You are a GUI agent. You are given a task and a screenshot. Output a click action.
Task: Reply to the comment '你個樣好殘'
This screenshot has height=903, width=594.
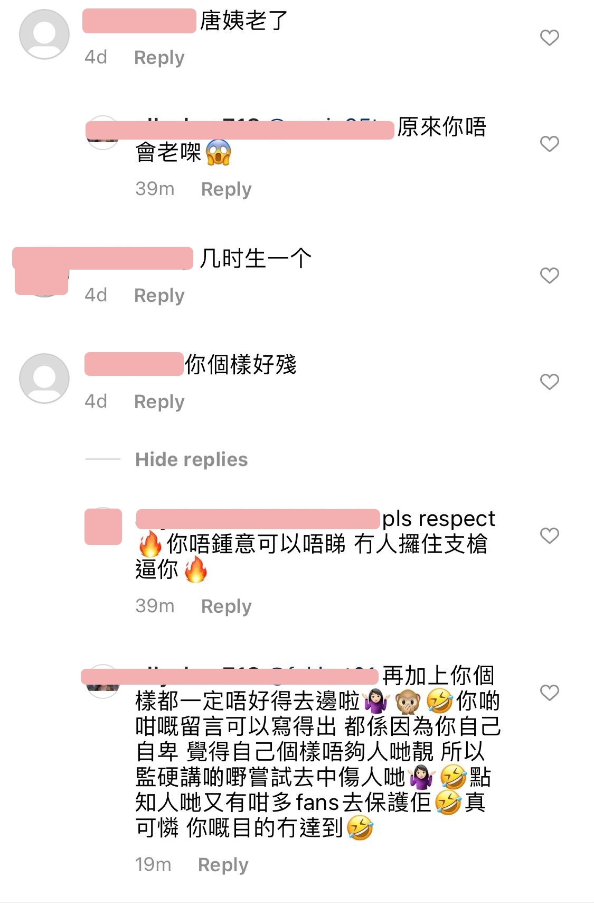click(x=159, y=401)
